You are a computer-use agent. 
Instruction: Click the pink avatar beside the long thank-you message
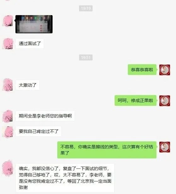(8, 168)
